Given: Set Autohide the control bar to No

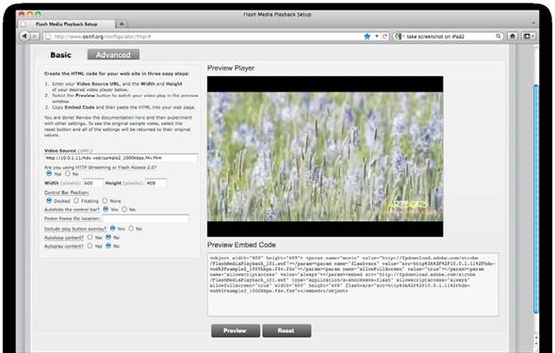Looking at the screenshot, I should pos(124,209).
